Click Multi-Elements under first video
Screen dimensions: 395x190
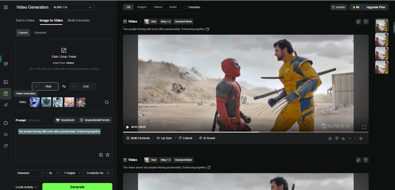click(x=138, y=138)
